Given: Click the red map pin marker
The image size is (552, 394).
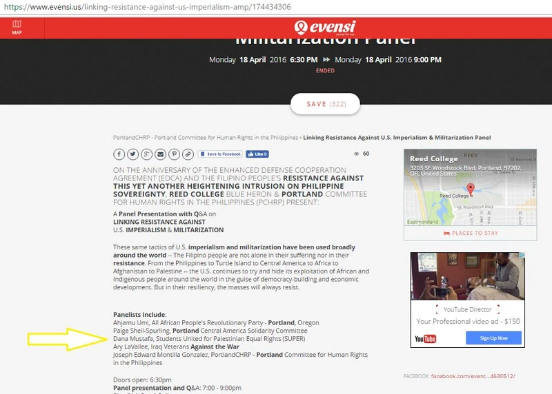Looking at the screenshot, I should [x=471, y=189].
